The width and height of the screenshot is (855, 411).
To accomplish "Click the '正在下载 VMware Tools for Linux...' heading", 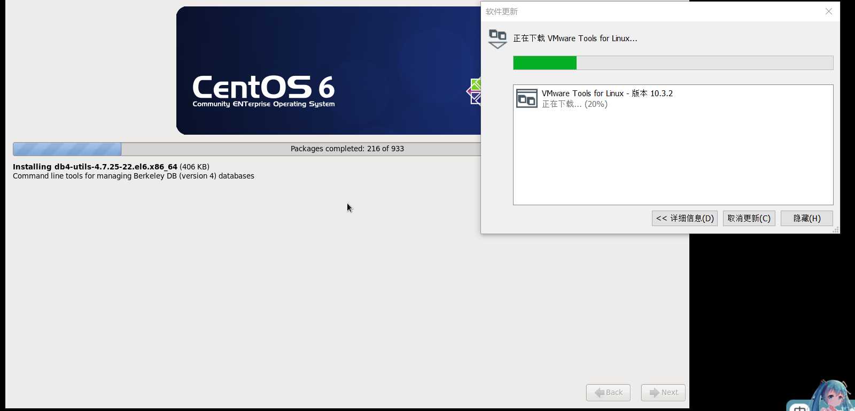I will [575, 38].
